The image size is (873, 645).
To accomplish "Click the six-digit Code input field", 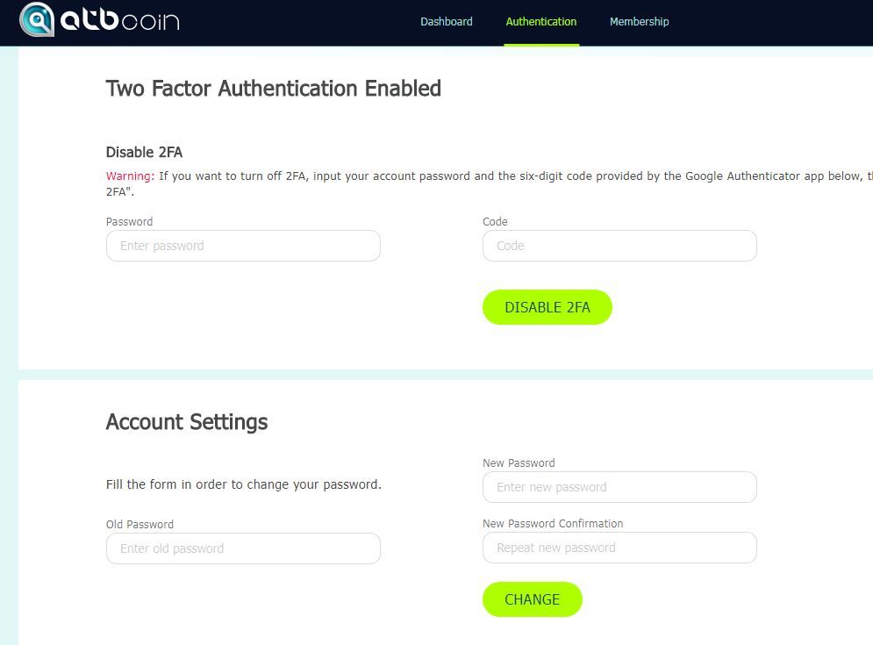I will (x=619, y=246).
